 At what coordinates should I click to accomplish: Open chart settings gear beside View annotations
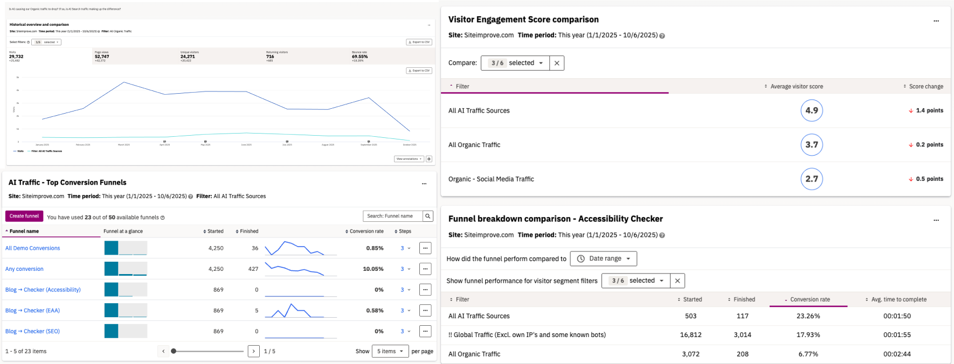pyautogui.click(x=429, y=159)
